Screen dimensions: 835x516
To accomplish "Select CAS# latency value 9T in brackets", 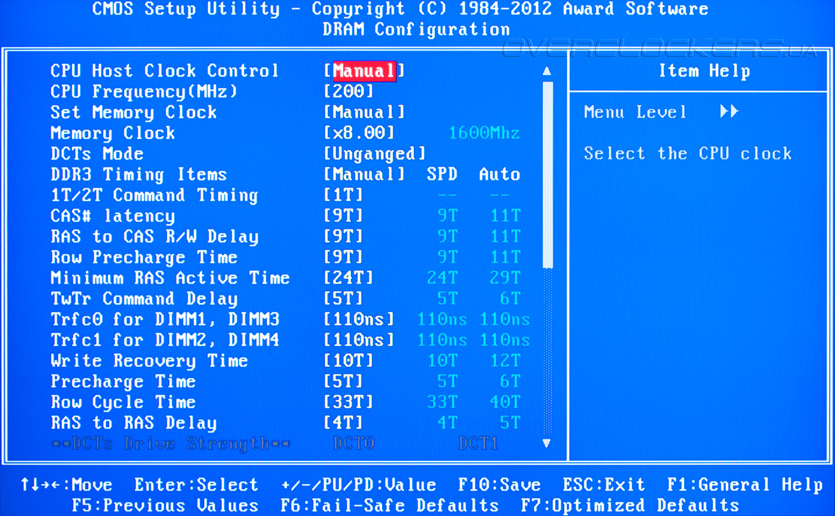I will click(344, 216).
